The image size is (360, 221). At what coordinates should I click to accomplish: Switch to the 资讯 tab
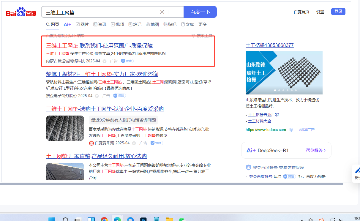(x=100, y=24)
